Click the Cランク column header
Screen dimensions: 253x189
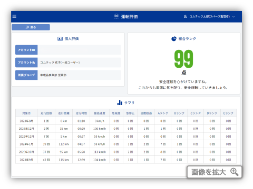click(196, 113)
